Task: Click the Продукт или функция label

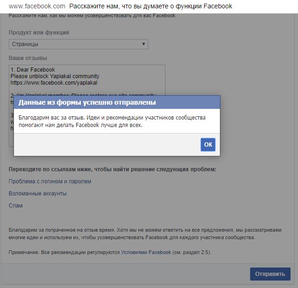Action: pos(39,33)
